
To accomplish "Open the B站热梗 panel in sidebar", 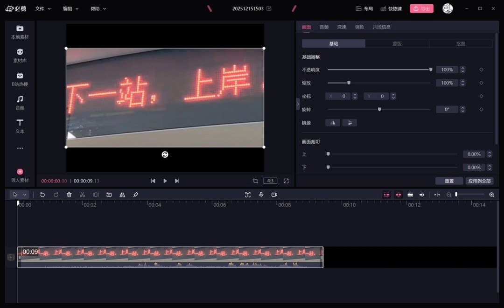I will click(x=20, y=79).
